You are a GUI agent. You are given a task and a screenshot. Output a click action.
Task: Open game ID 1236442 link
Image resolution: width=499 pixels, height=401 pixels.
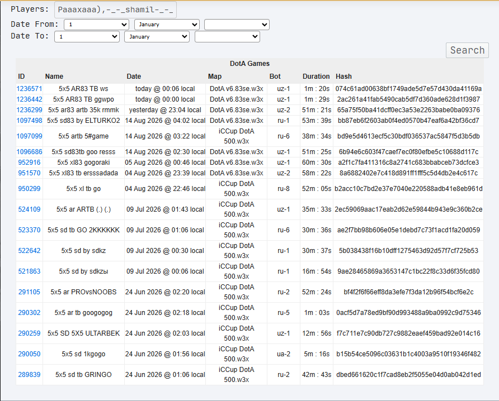click(29, 99)
